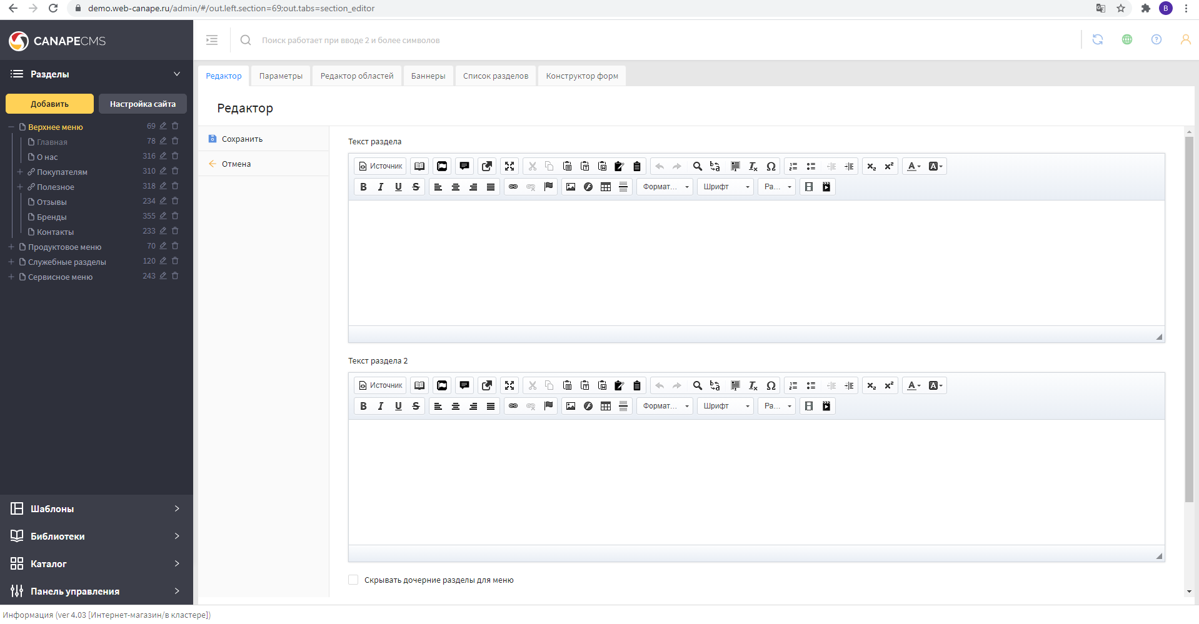Open the Шрифт dropdown in second editor

pos(725,406)
